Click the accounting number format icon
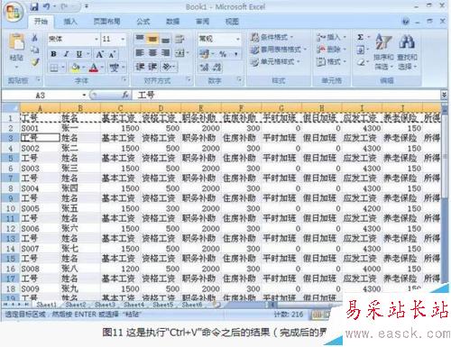Viewport: 451px width, 347px height. [205, 54]
